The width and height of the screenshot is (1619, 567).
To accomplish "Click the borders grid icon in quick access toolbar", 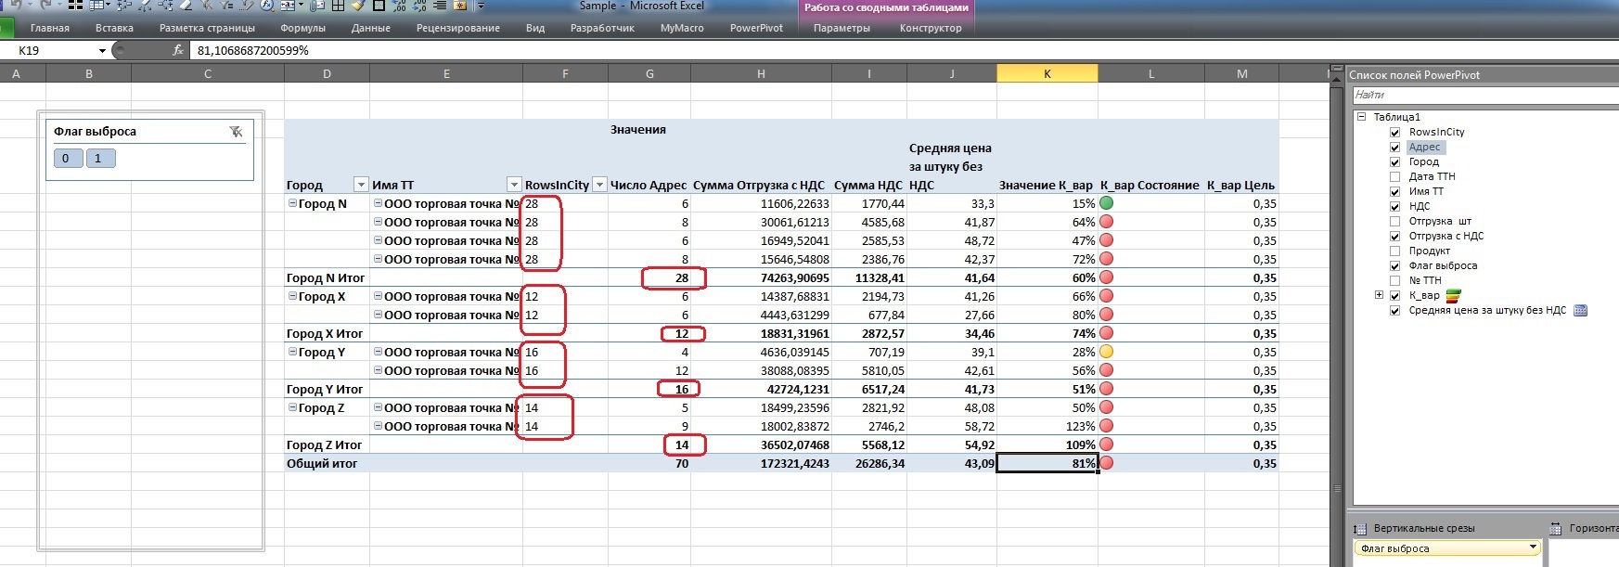I will coord(339,6).
